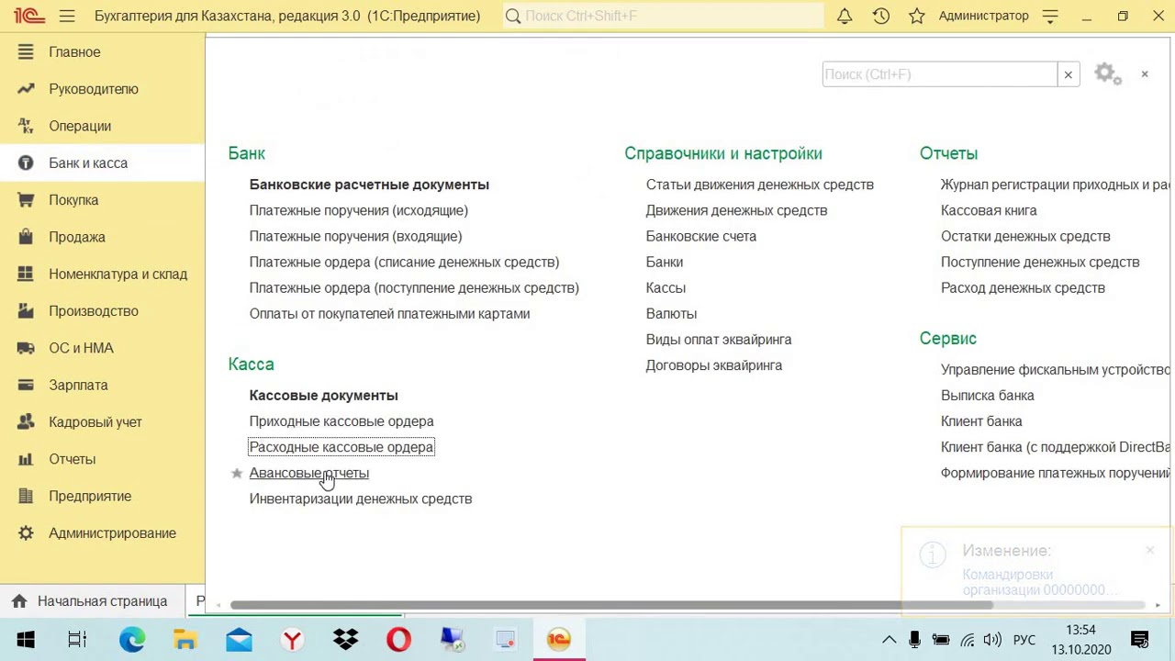Open Dropbox from the taskbar

click(x=345, y=640)
